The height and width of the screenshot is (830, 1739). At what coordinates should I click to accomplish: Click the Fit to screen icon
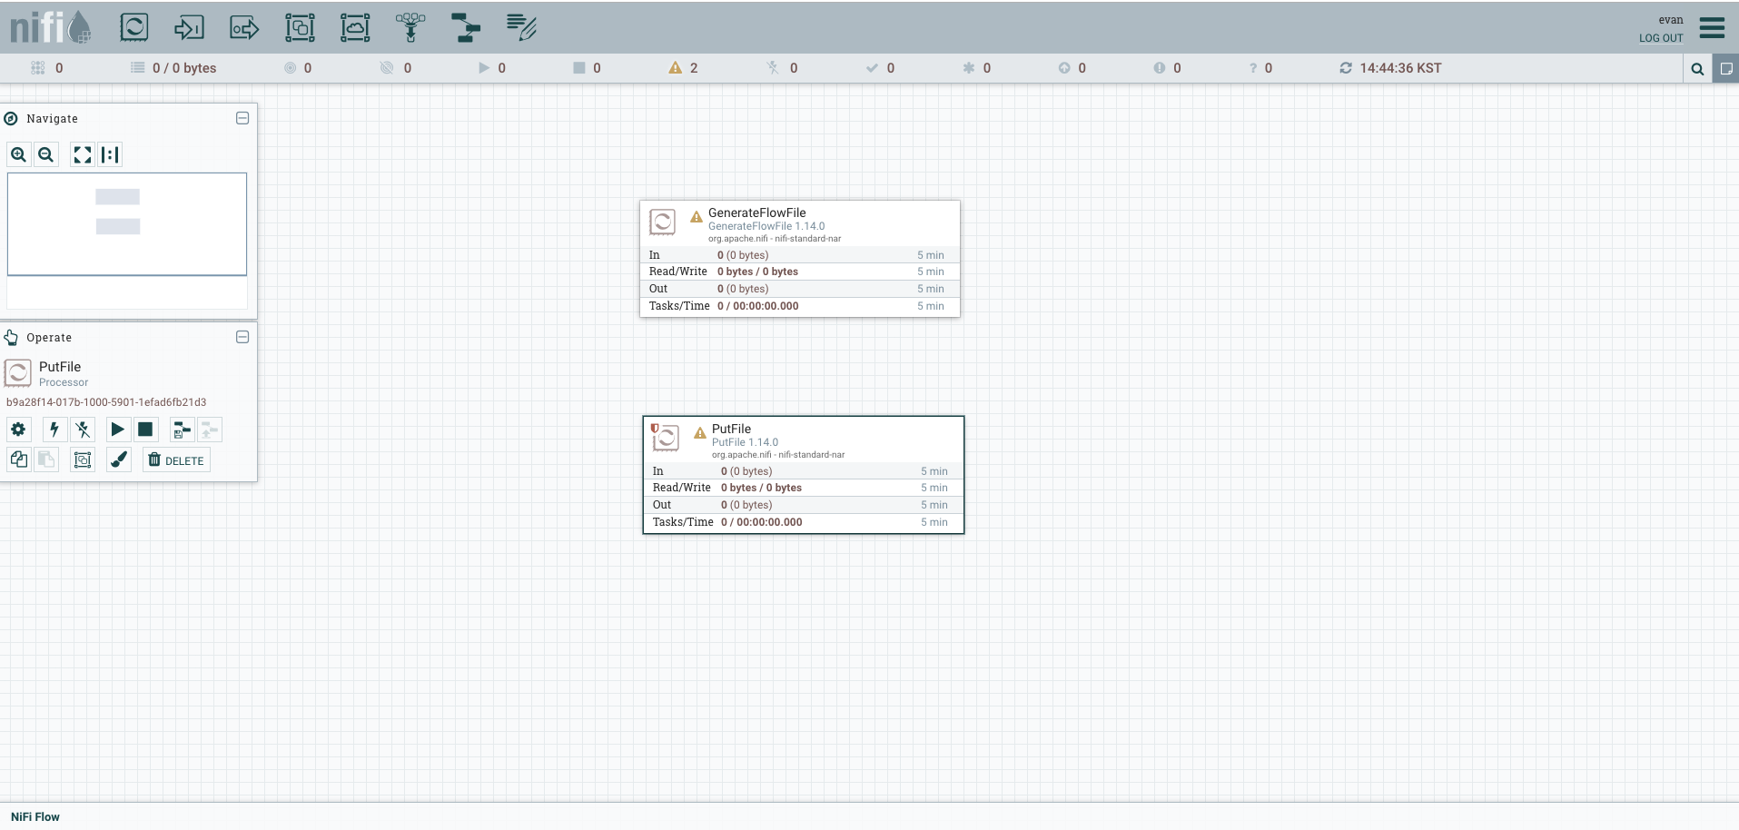coord(83,154)
